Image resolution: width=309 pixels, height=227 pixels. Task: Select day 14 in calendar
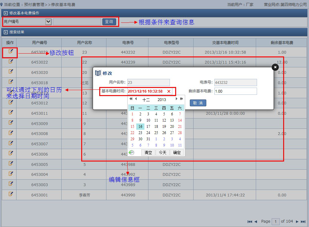tap(180, 120)
